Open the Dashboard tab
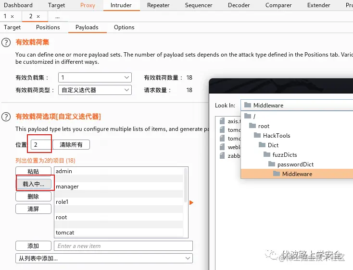353x270 pixels. click(18, 5)
